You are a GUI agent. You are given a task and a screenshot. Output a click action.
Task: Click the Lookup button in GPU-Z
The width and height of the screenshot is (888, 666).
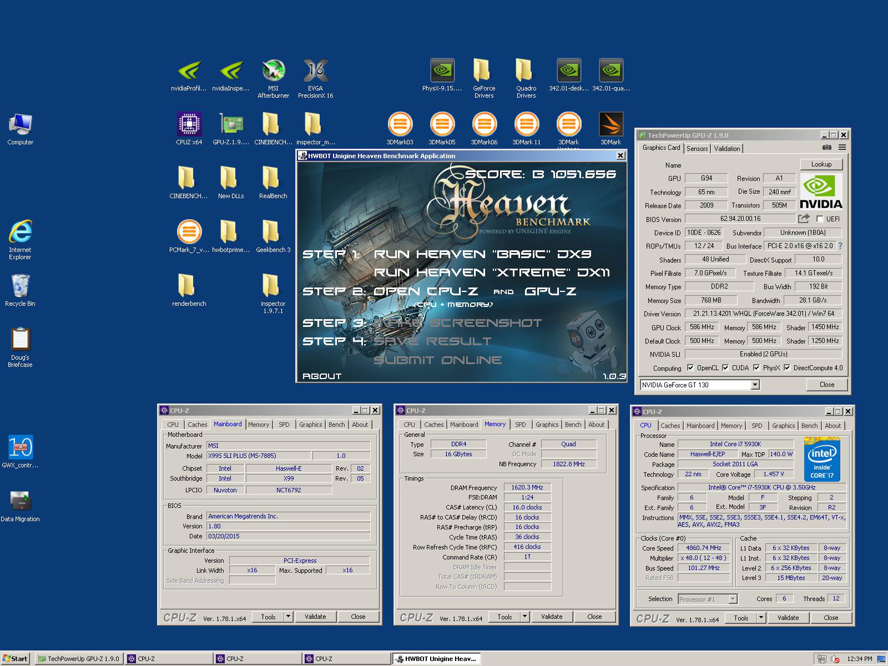[821, 164]
